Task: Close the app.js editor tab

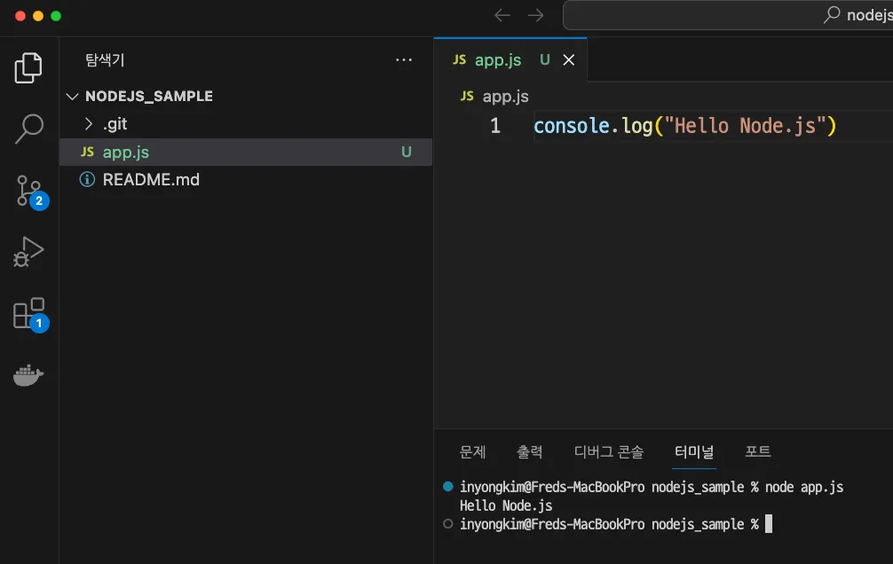Action: click(x=569, y=60)
